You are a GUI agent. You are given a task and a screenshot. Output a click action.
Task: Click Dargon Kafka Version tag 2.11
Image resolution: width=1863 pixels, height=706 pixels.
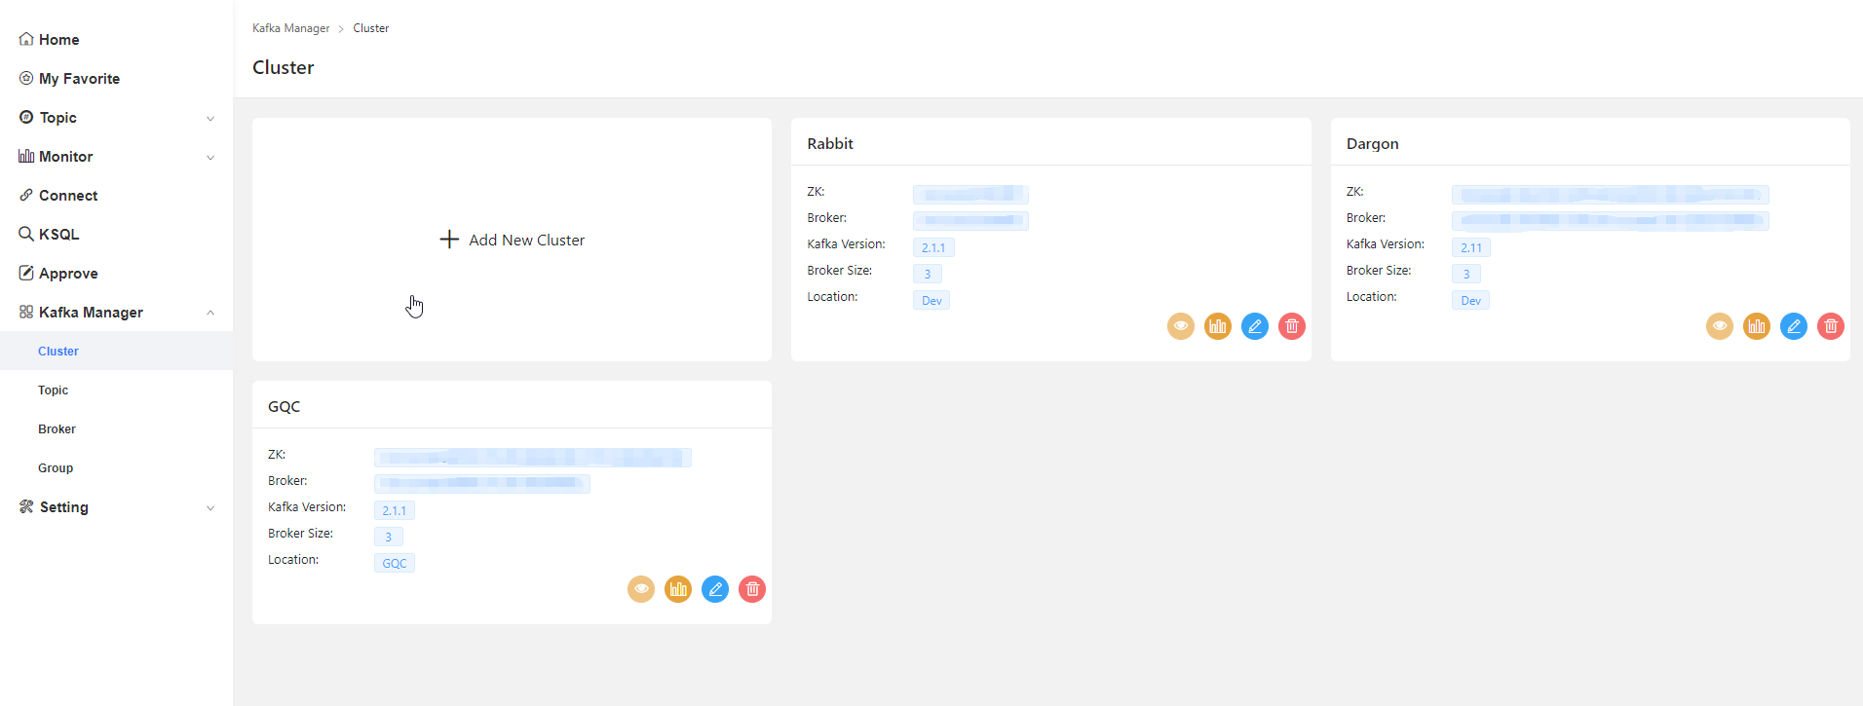pos(1471,247)
